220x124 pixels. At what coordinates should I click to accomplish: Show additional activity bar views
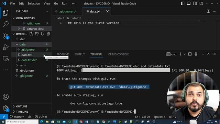[5, 70]
